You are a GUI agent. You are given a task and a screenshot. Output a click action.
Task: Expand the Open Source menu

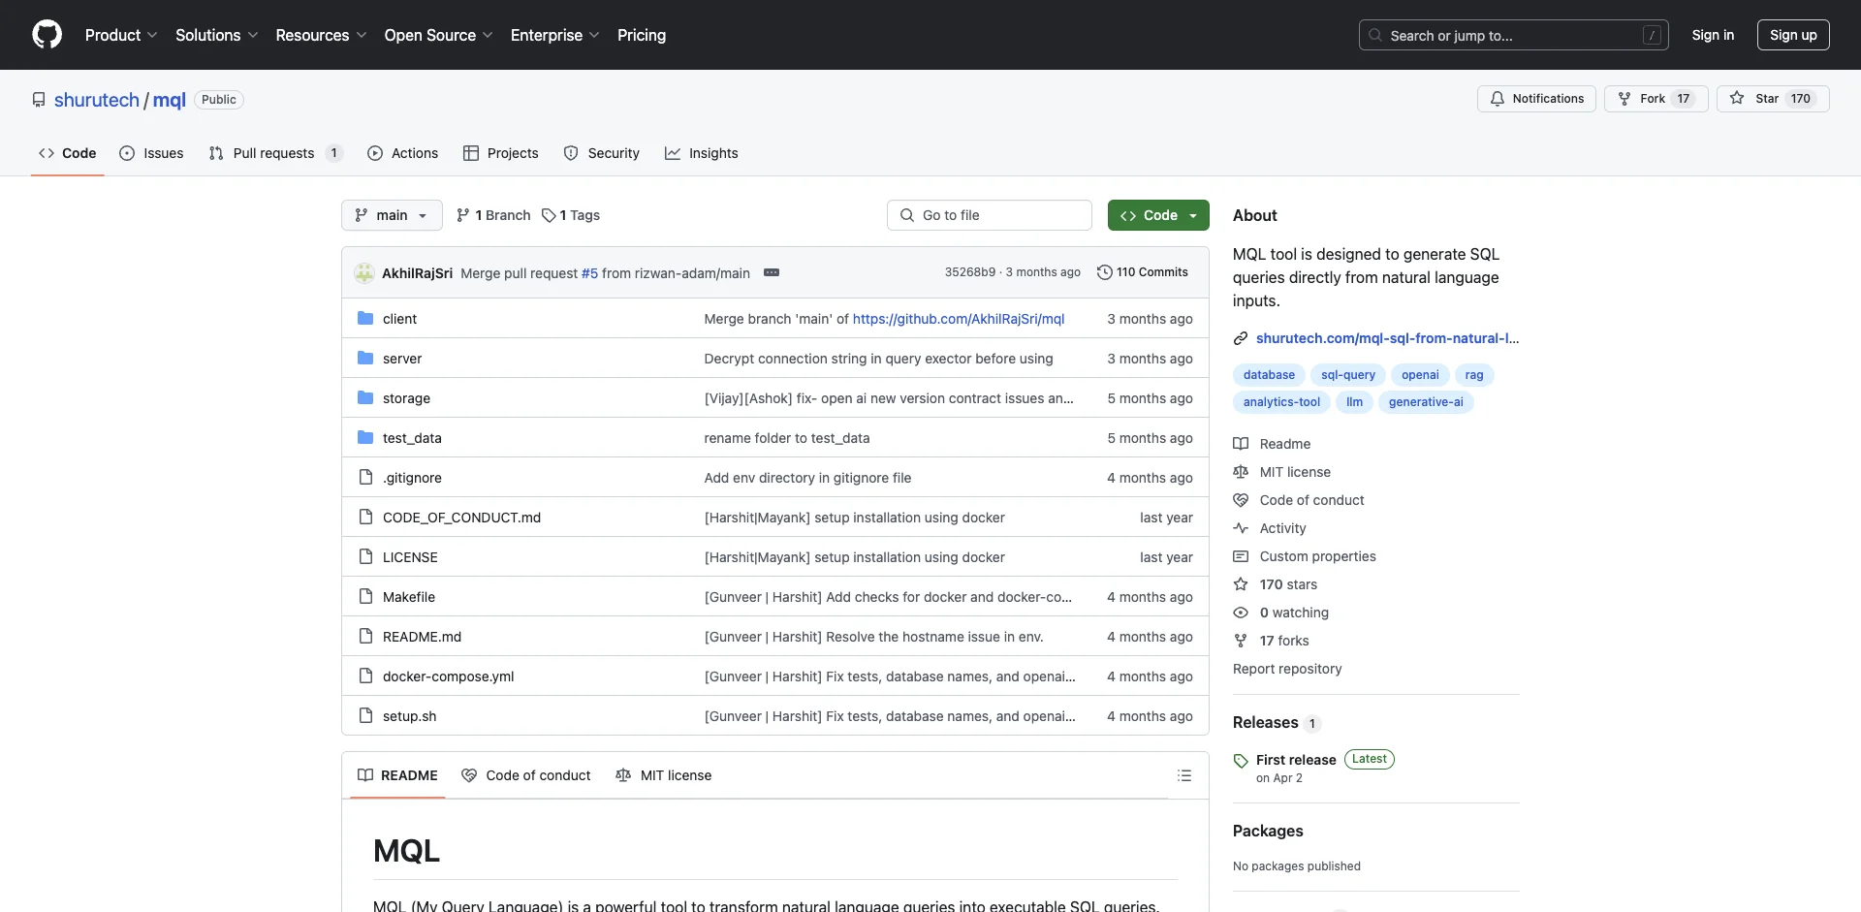tap(438, 35)
